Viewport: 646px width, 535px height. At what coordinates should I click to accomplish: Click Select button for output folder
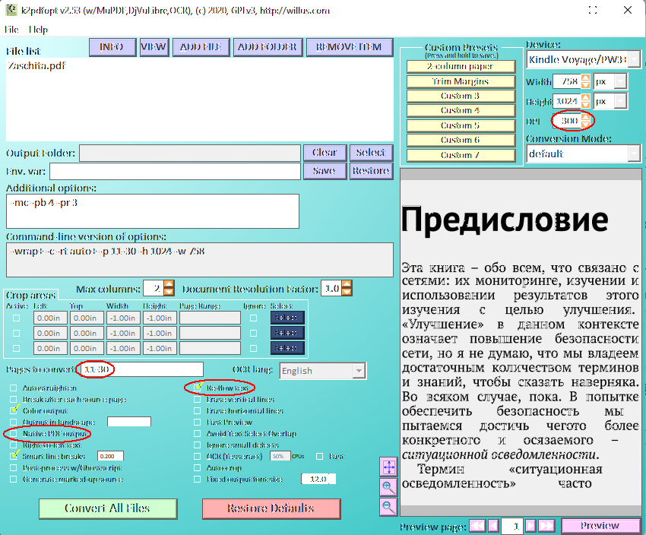pyautogui.click(x=371, y=153)
